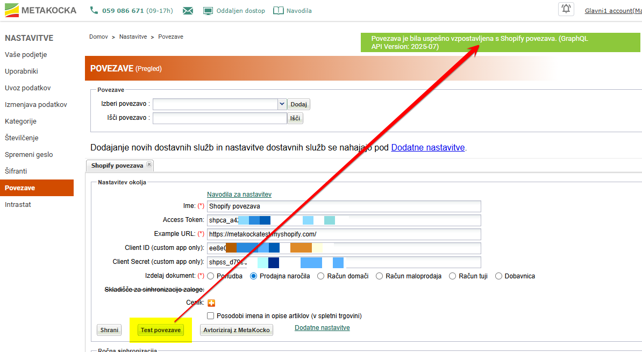
Task: Open Intrastat in the sidebar
Action: click(x=18, y=205)
